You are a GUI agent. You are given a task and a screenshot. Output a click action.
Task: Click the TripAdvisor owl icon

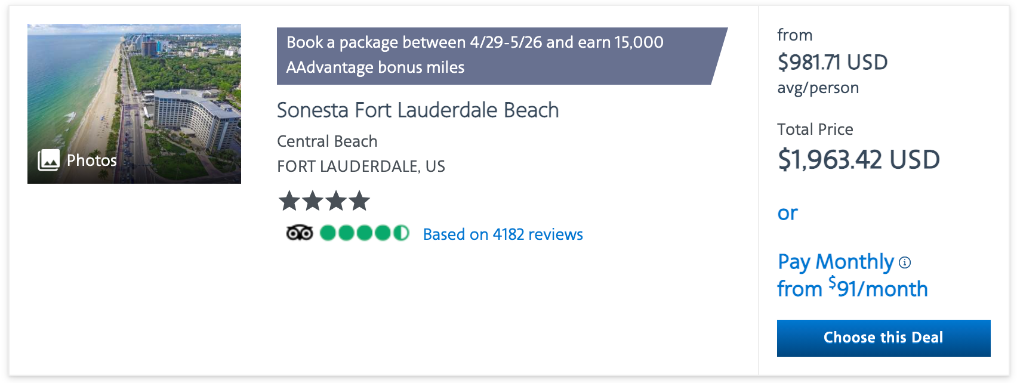301,234
